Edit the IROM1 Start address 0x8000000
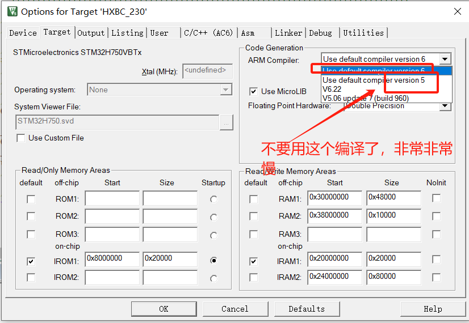 click(x=112, y=259)
